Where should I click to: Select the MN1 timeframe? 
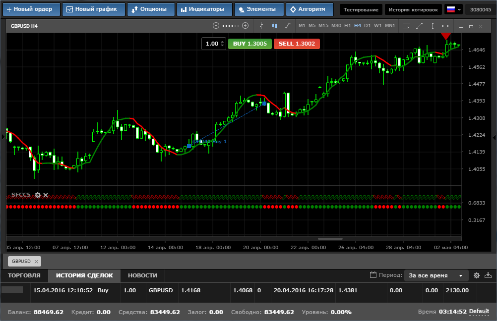390,26
